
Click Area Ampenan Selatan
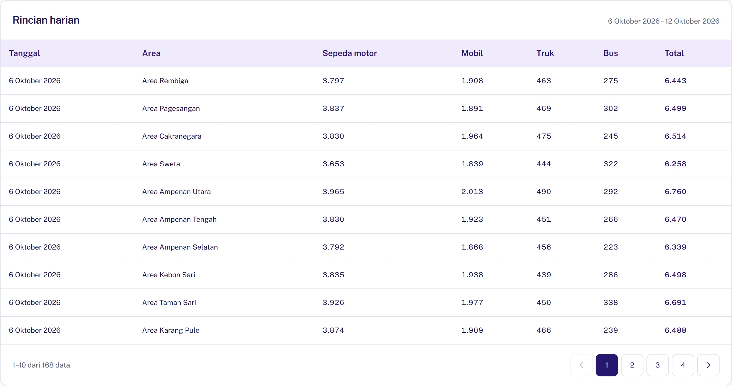(x=180, y=247)
